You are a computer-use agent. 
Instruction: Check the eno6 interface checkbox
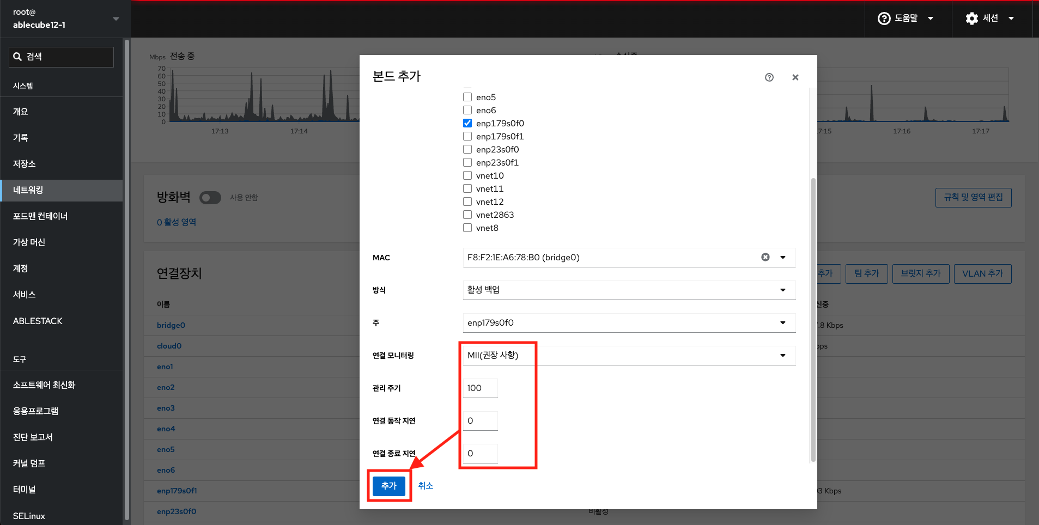[x=467, y=110]
